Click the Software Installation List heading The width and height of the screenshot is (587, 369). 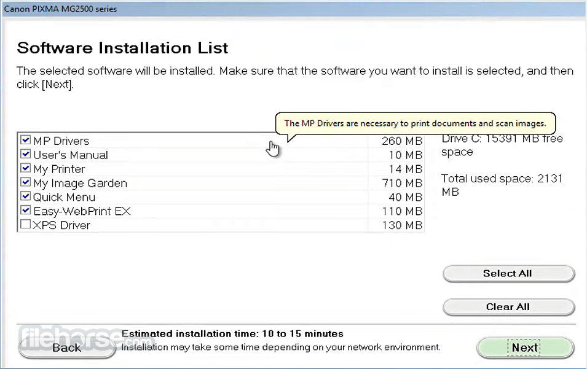[122, 49]
